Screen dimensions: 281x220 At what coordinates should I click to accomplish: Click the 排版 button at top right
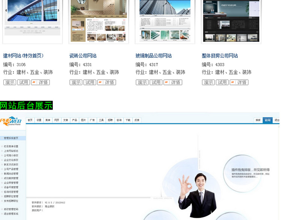tap(258, 120)
